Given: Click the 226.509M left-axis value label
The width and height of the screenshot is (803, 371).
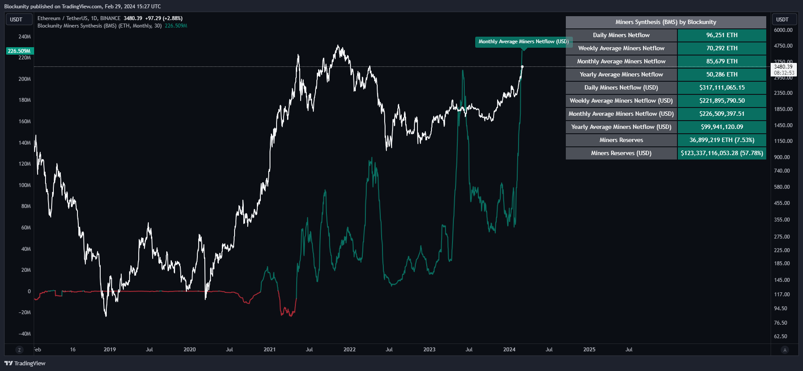Looking at the screenshot, I should tap(19, 51).
